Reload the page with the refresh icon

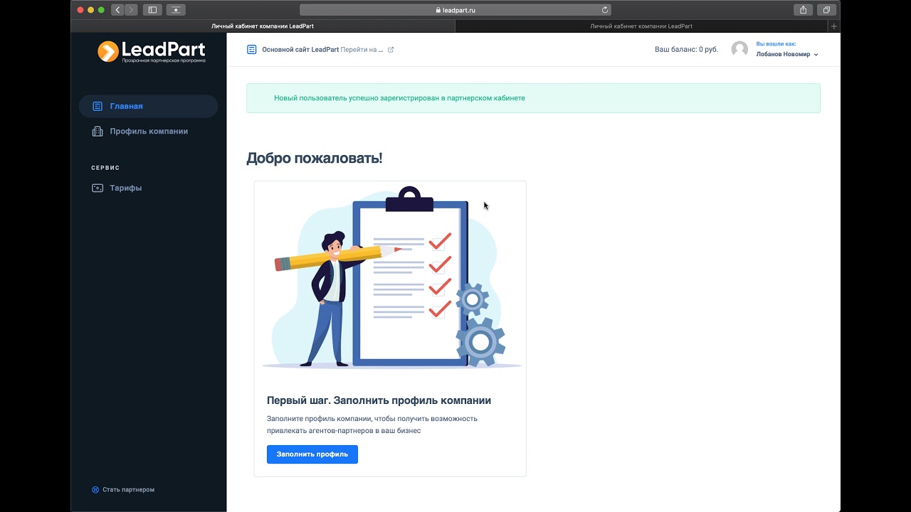pyautogui.click(x=605, y=10)
